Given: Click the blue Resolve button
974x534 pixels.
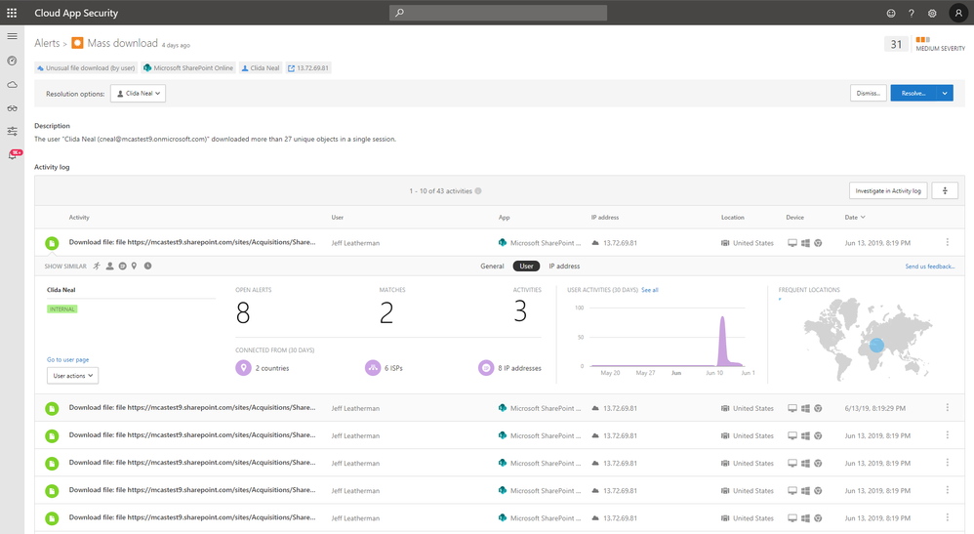Looking at the screenshot, I should point(913,94).
